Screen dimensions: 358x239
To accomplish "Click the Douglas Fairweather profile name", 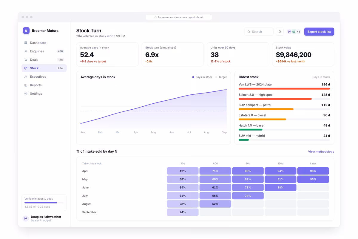I will (x=46, y=217).
